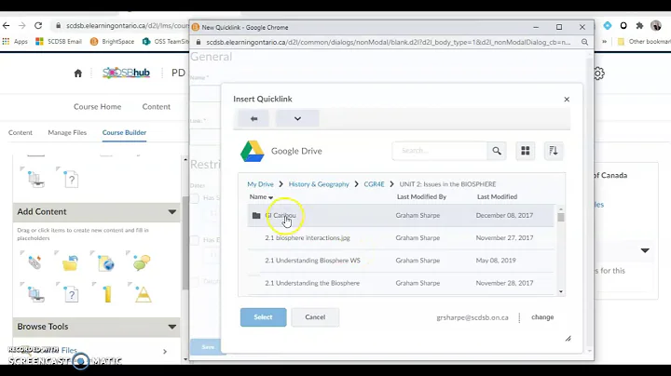Collapse the Add Content panel
671x376 pixels.
tap(172, 212)
